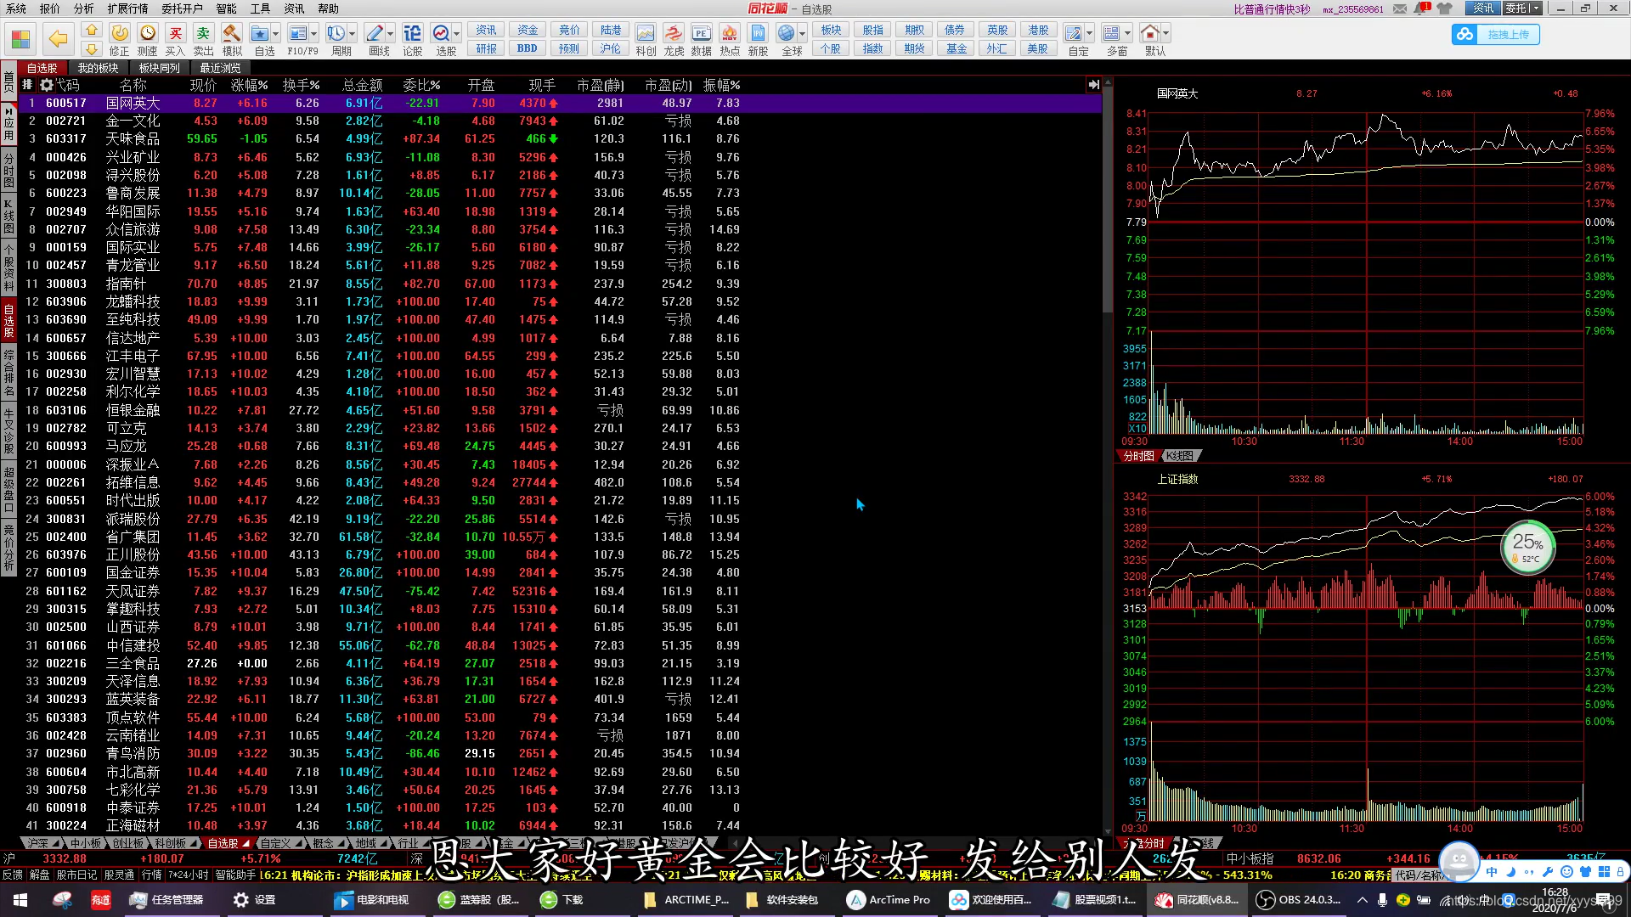The height and width of the screenshot is (917, 1631).
Task: Open the 报价 menu
Action: click(50, 8)
